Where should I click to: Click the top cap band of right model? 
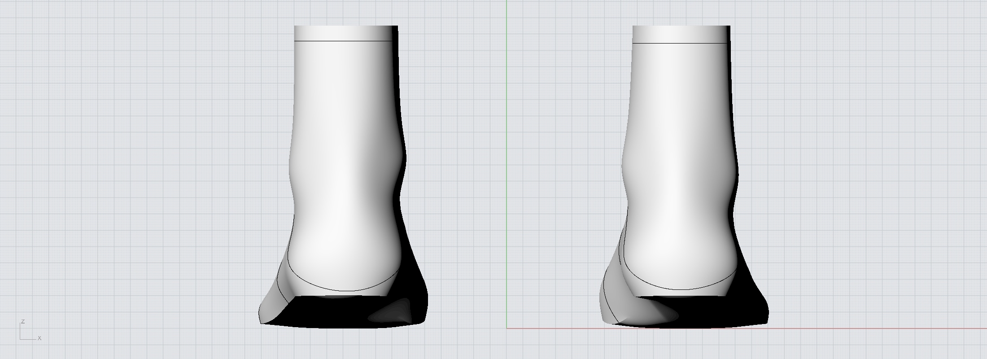pos(680,34)
